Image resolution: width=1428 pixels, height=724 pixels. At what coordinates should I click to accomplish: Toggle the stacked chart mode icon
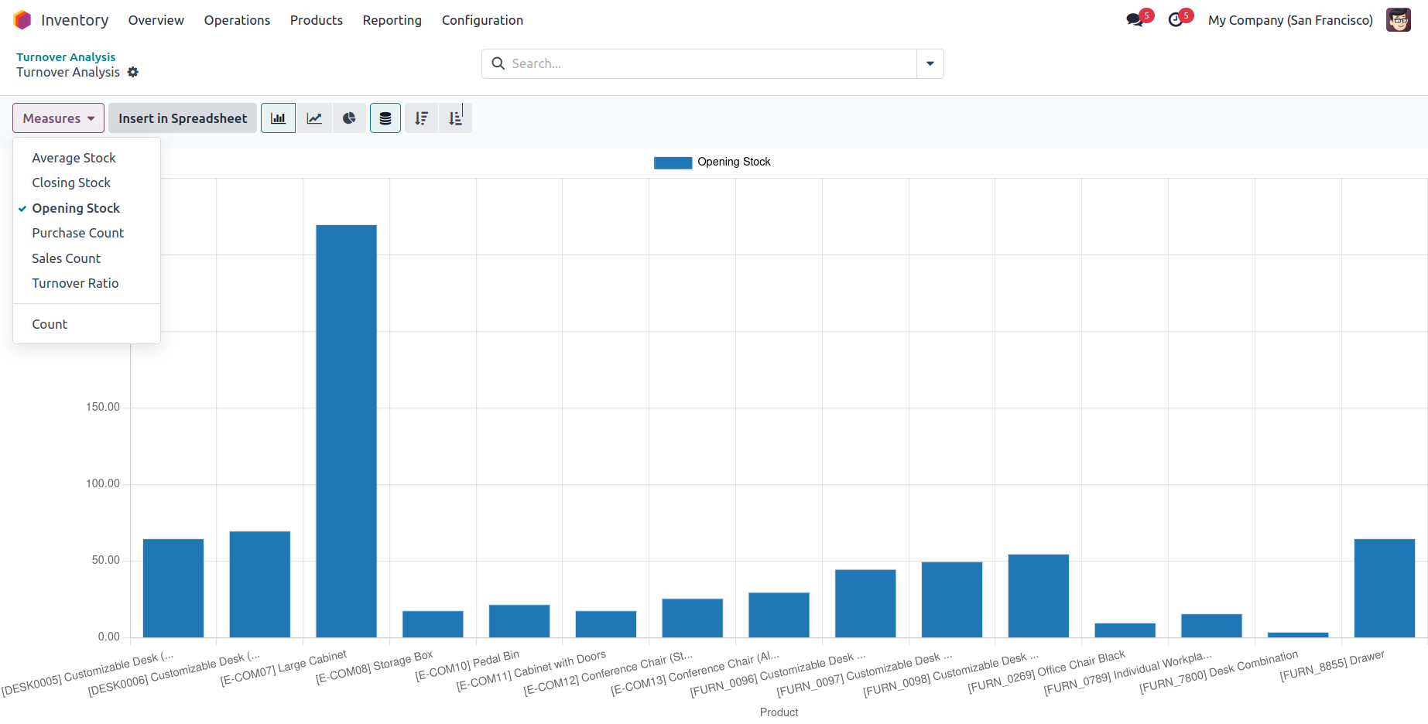[x=385, y=118]
